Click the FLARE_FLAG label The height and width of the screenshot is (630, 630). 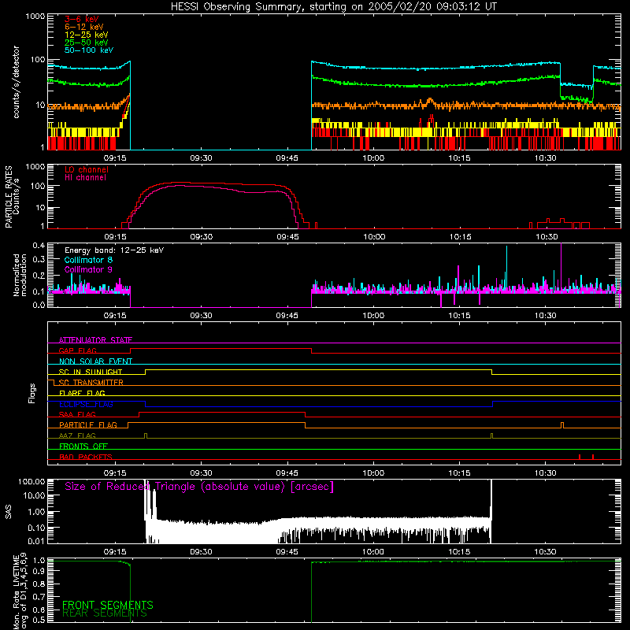click(82, 393)
